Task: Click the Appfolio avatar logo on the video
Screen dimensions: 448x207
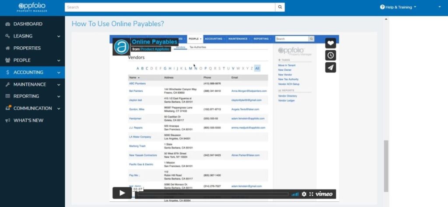Action: pyautogui.click(x=122, y=47)
